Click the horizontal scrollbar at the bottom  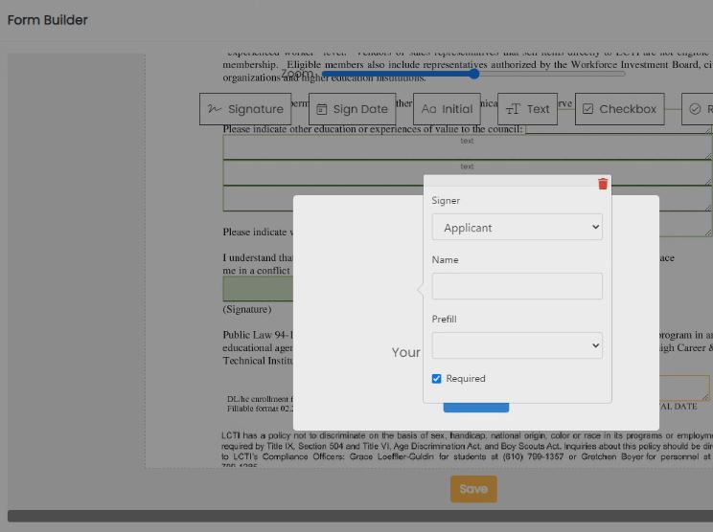click(x=356, y=517)
